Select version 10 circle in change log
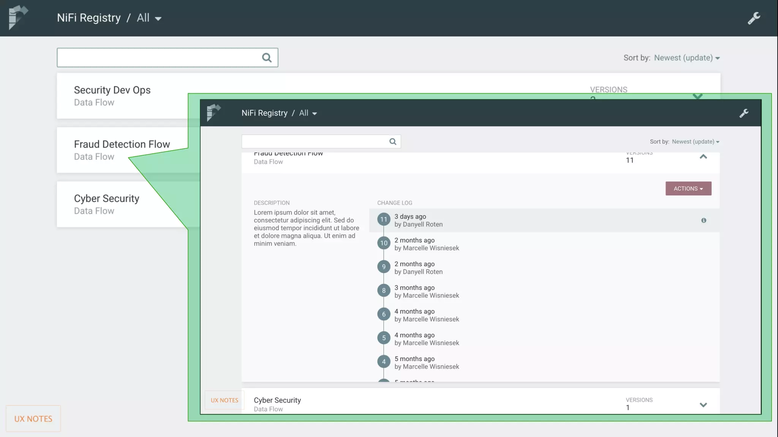 pyautogui.click(x=384, y=243)
